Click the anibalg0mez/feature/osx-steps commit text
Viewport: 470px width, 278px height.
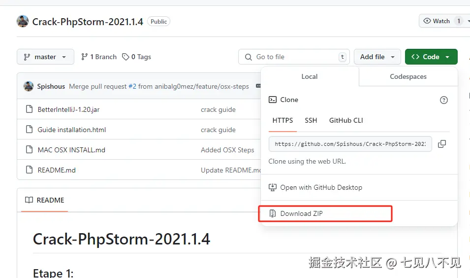point(202,86)
